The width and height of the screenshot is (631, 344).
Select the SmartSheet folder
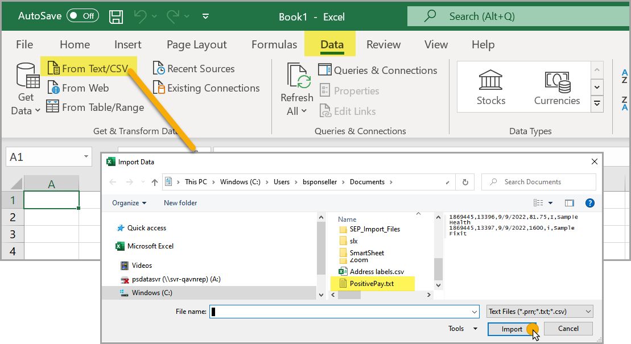[x=361, y=252]
